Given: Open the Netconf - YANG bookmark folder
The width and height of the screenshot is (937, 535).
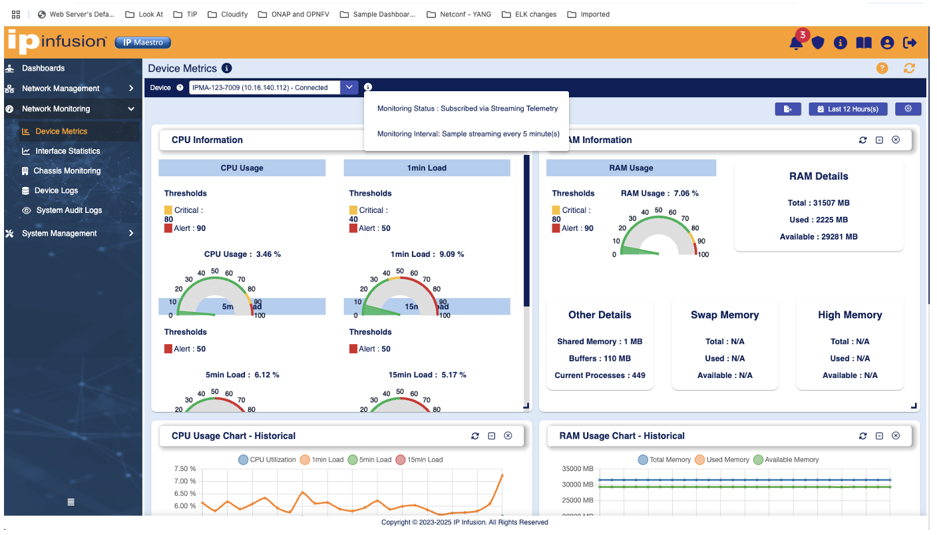Looking at the screenshot, I should pyautogui.click(x=459, y=14).
